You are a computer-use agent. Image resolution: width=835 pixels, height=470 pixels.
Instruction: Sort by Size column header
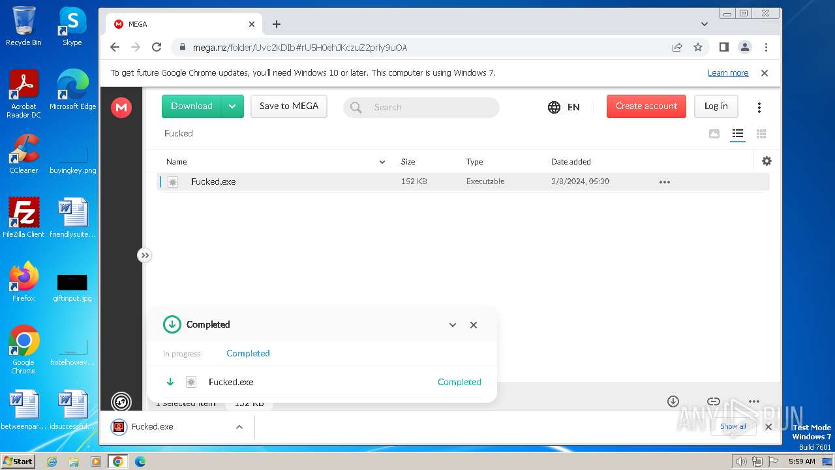408,161
